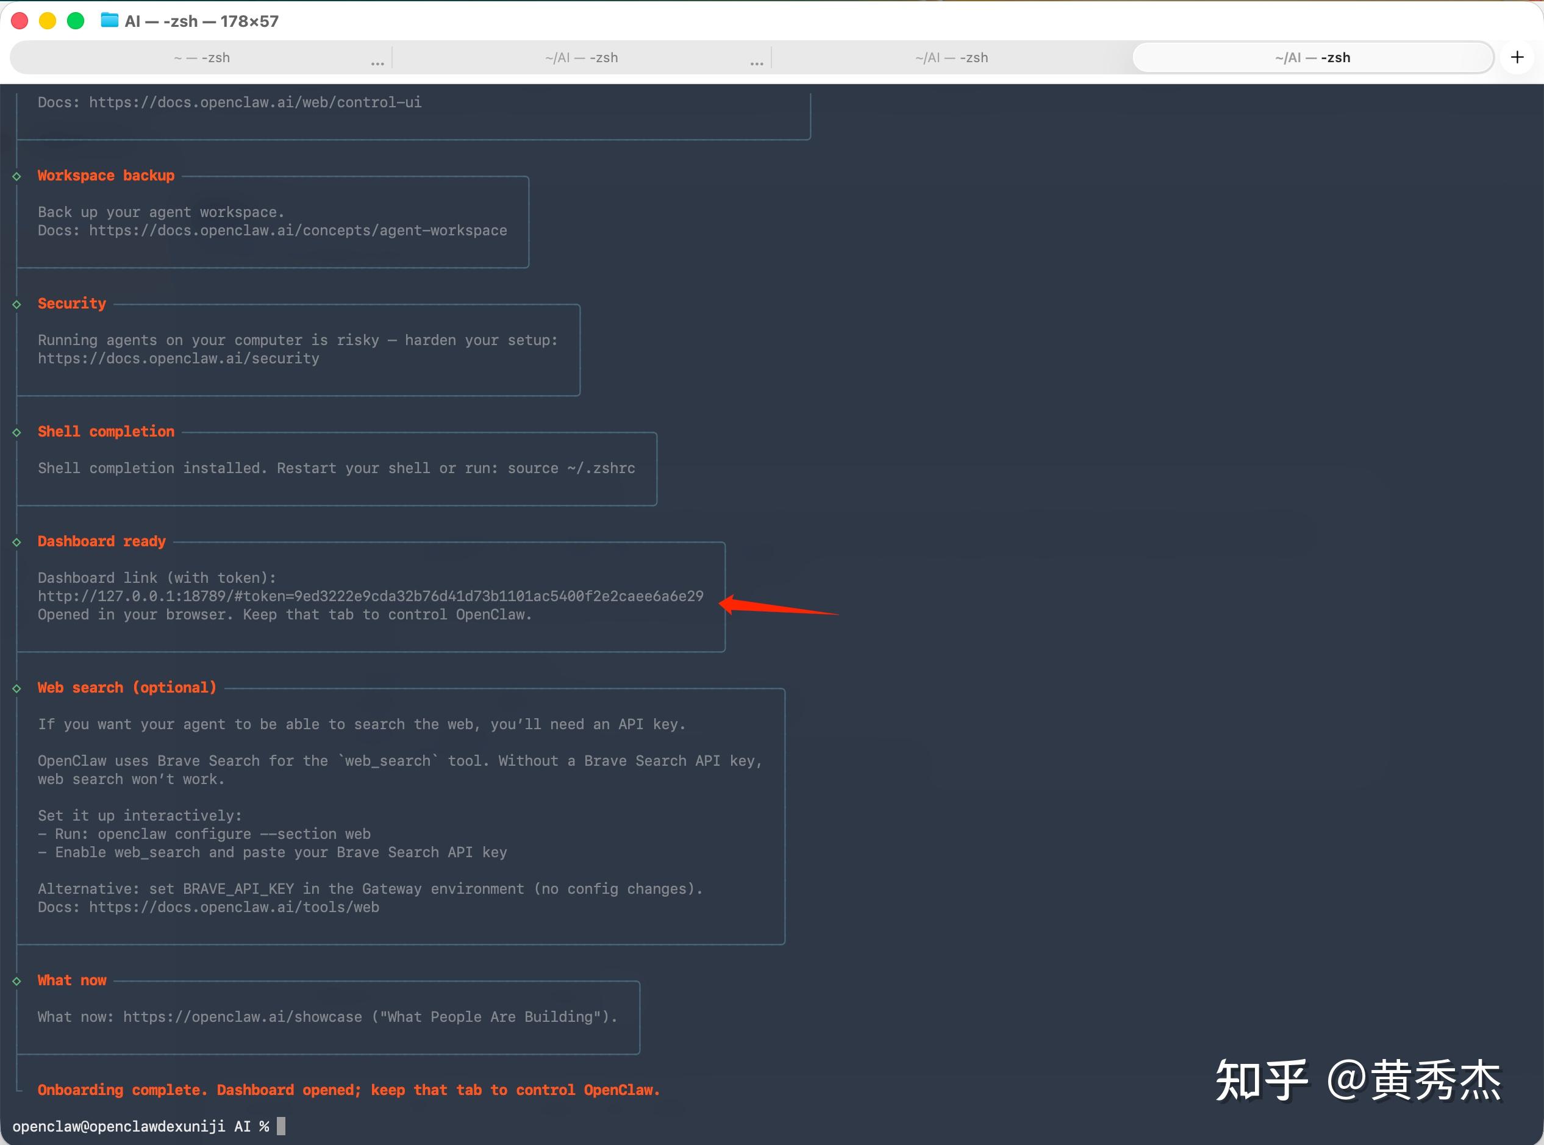Image resolution: width=1544 pixels, height=1145 pixels.
Task: Select the second '~/AI — -zsh' tab
Action: (x=581, y=57)
